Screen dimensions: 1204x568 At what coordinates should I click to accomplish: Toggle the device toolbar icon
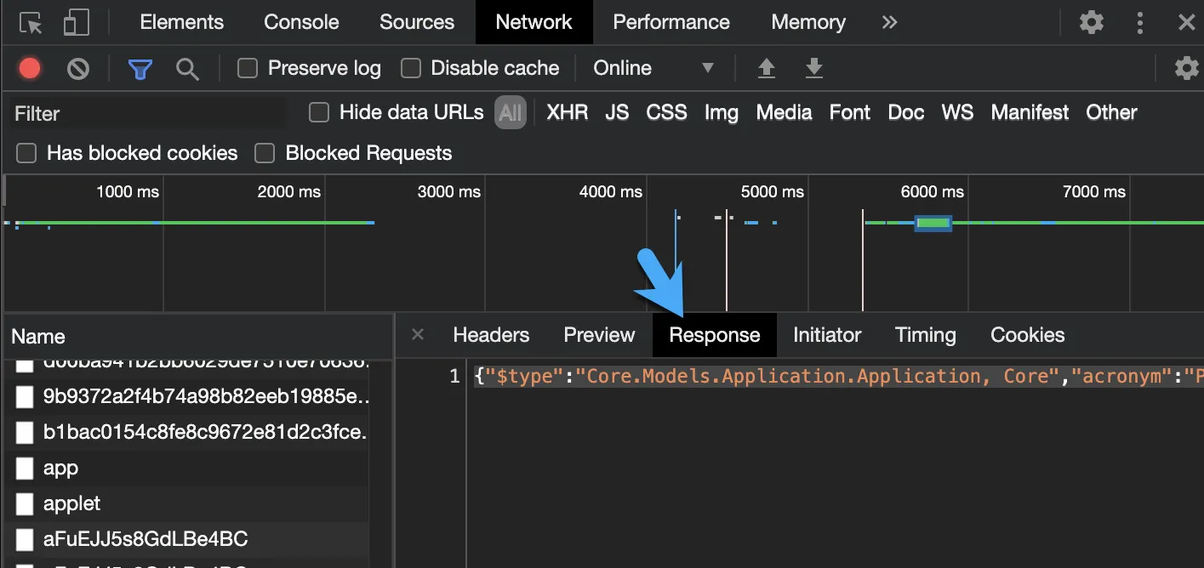click(77, 23)
